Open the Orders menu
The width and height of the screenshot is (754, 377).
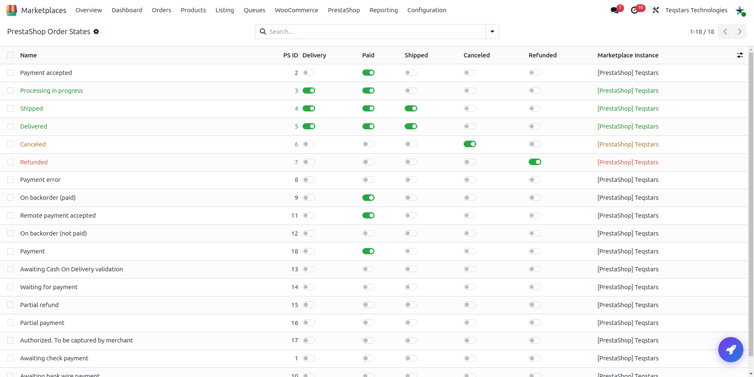161,10
